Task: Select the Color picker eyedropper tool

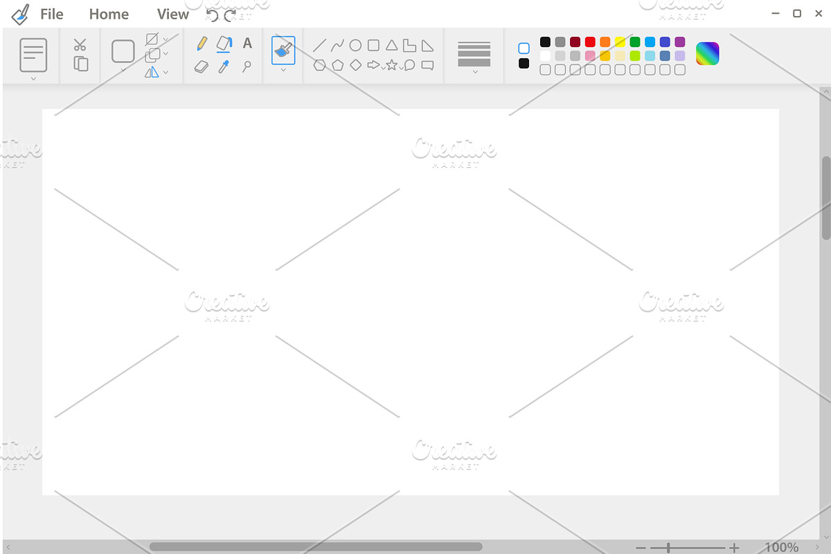Action: pyautogui.click(x=224, y=66)
